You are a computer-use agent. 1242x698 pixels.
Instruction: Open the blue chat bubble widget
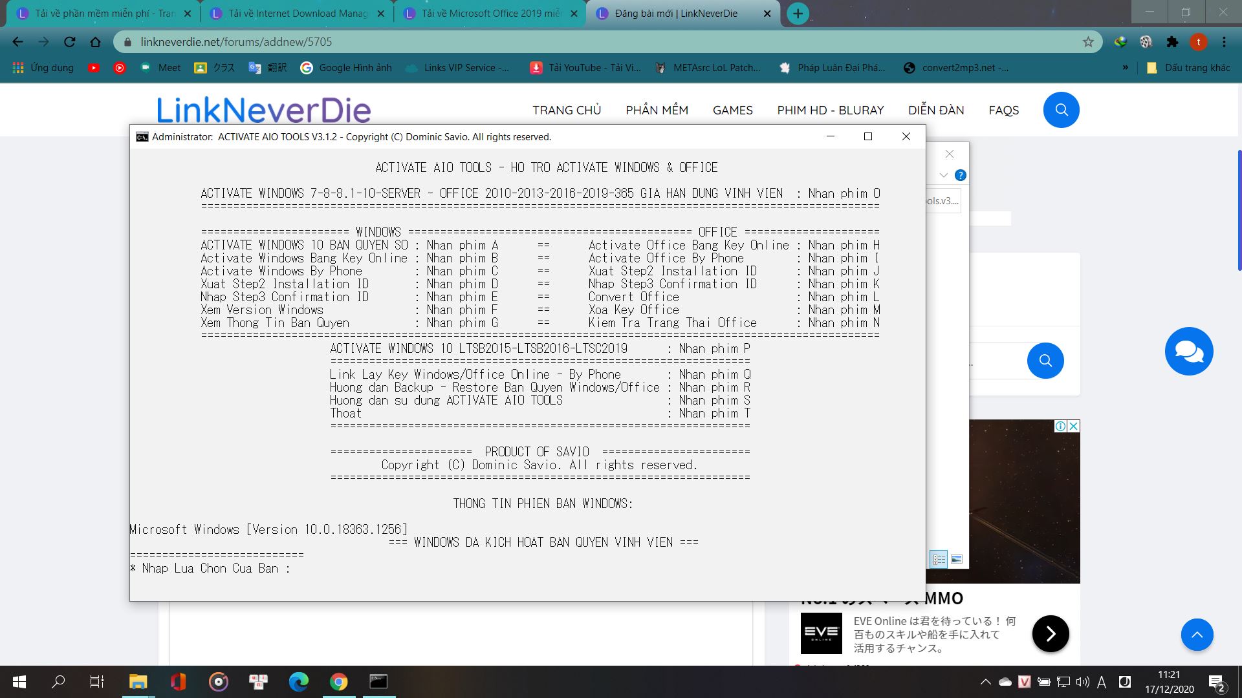[1188, 352]
